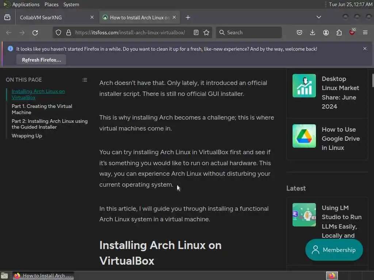Click the Latest sidebar heading
Viewport: 374px width, 280px height.
tap(296, 188)
